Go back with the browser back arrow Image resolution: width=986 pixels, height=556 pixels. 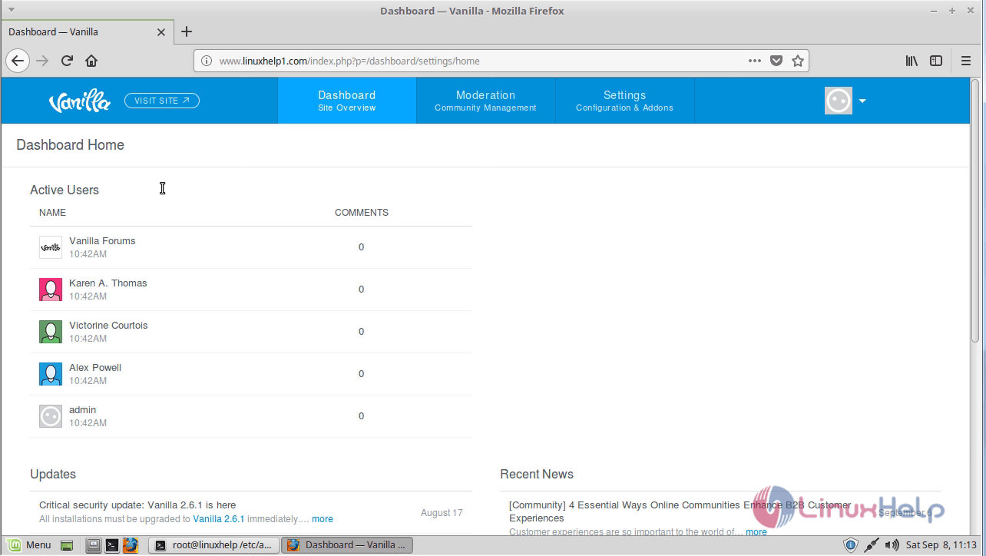coord(18,61)
